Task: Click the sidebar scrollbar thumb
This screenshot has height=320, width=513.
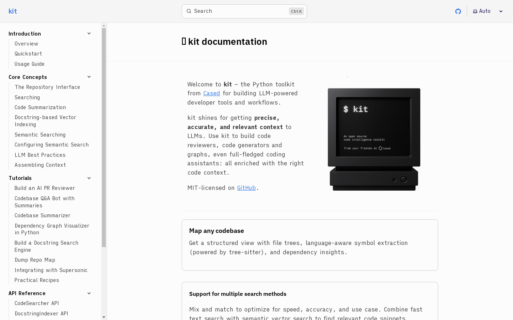Action: (x=104, y=138)
